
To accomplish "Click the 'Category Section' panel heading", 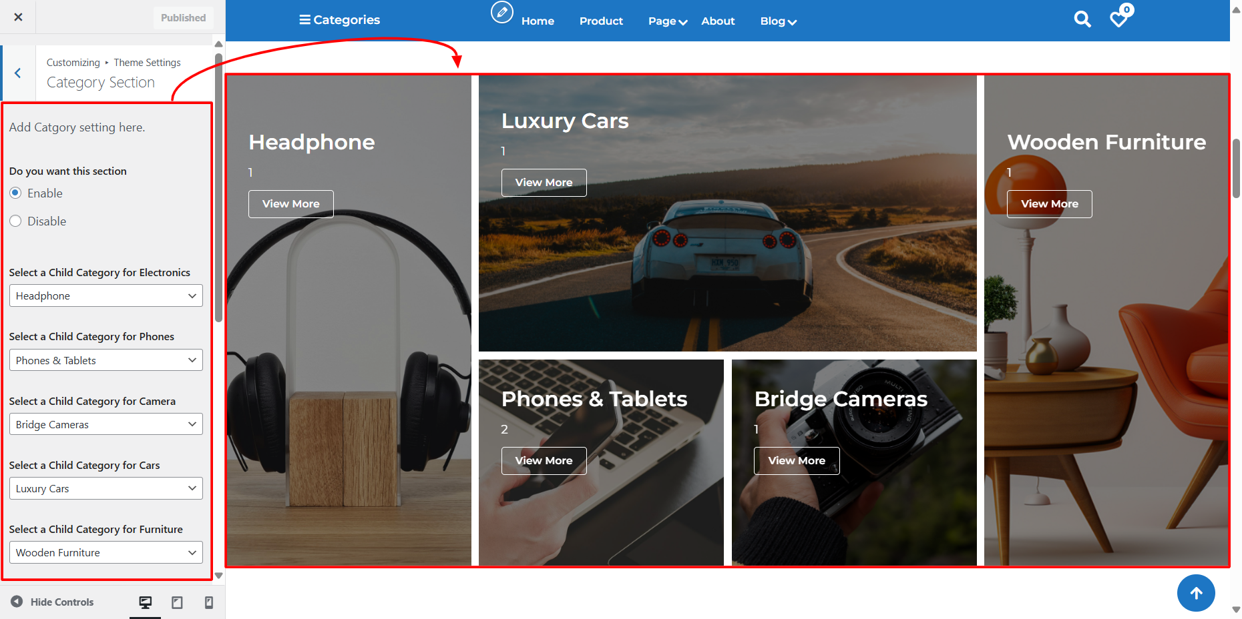I will tap(101, 83).
